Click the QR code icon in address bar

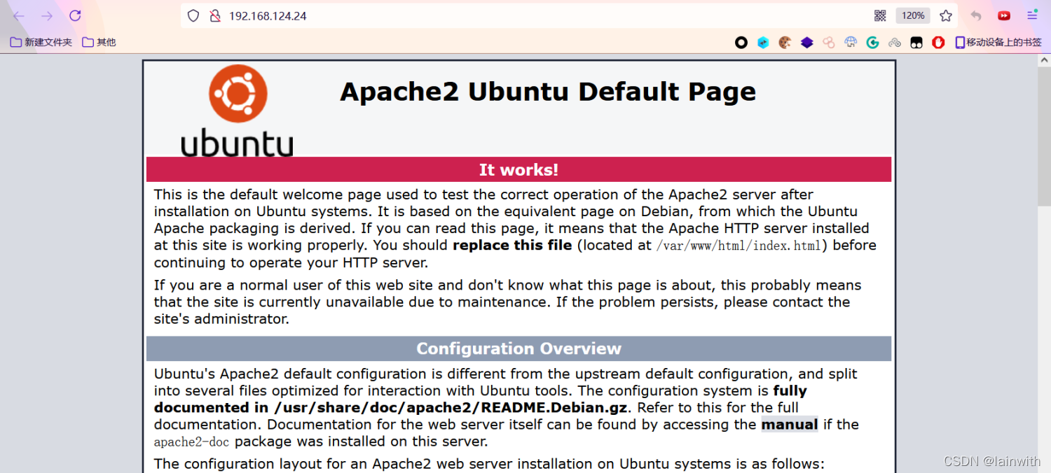point(880,15)
